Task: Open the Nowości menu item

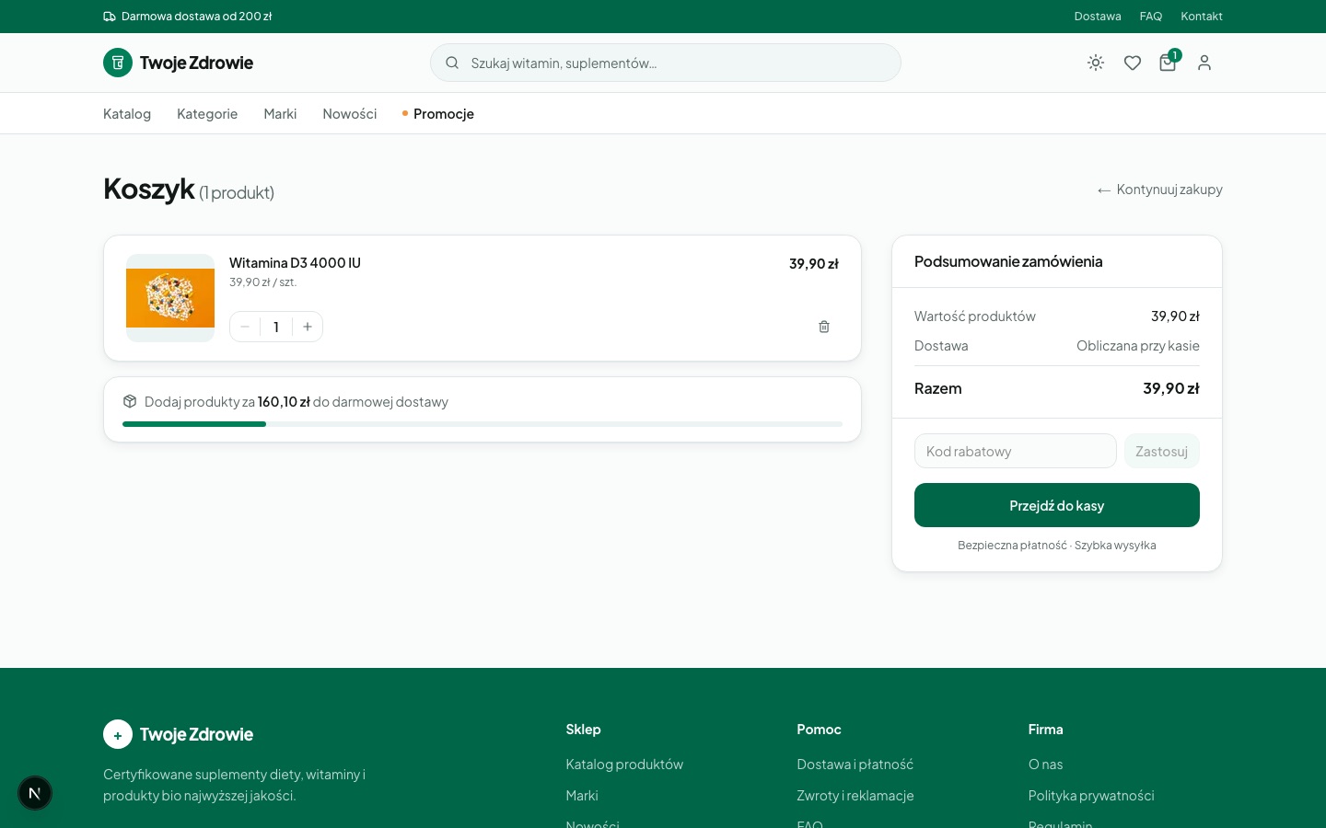Action: (350, 114)
